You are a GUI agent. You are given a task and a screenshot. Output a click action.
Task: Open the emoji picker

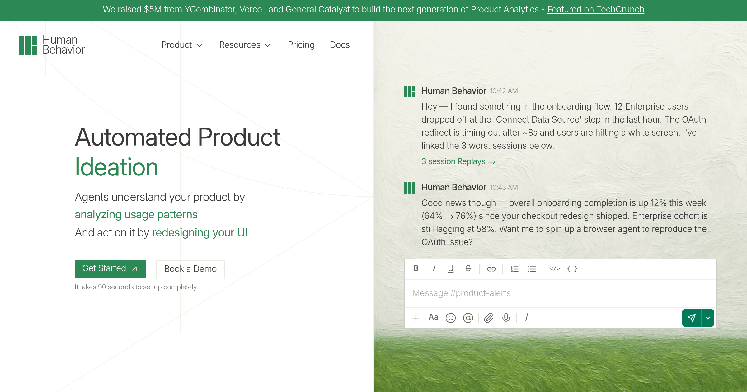coord(451,318)
